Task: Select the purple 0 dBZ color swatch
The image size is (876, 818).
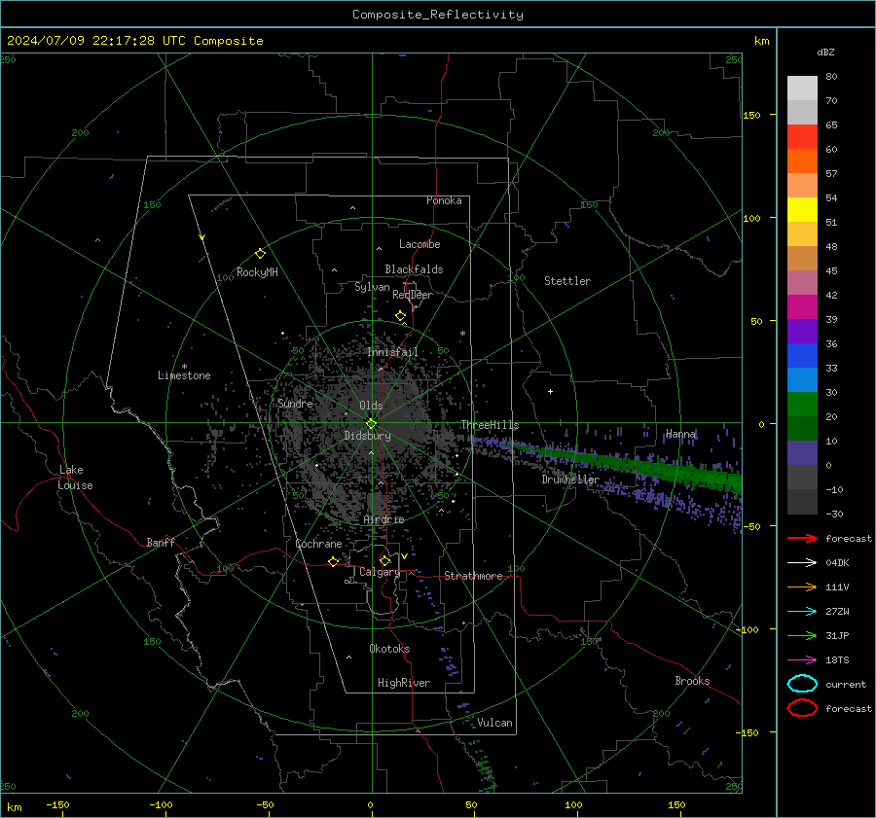Action: pyautogui.click(x=802, y=453)
